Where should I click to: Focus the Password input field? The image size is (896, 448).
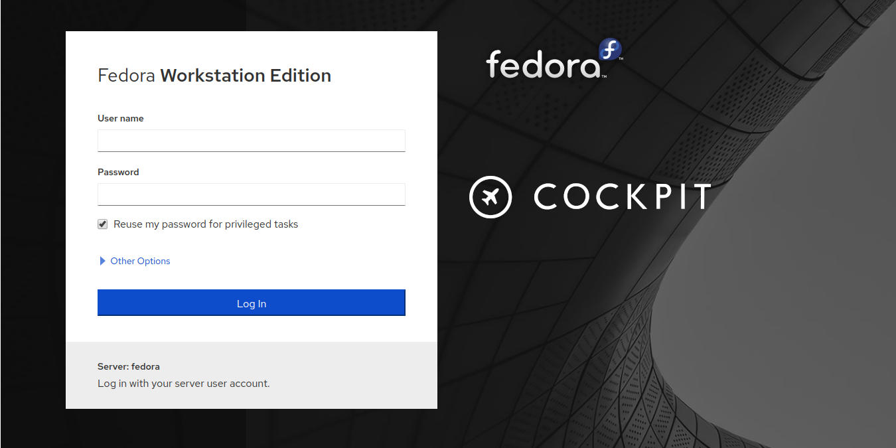(x=251, y=194)
